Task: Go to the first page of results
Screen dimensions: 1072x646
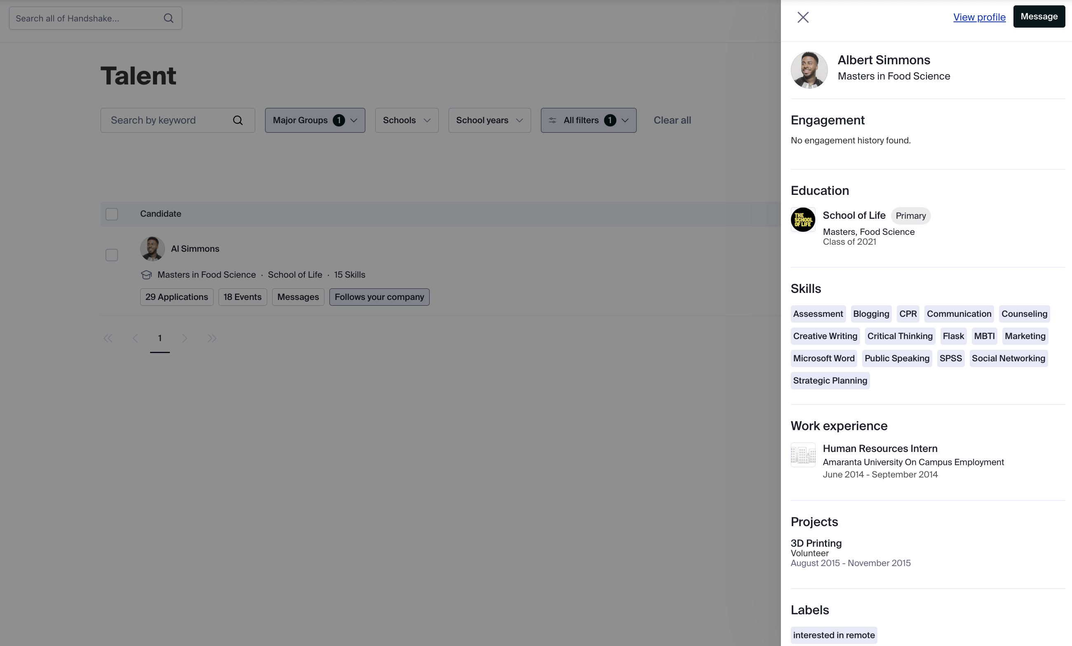Action: 108,338
